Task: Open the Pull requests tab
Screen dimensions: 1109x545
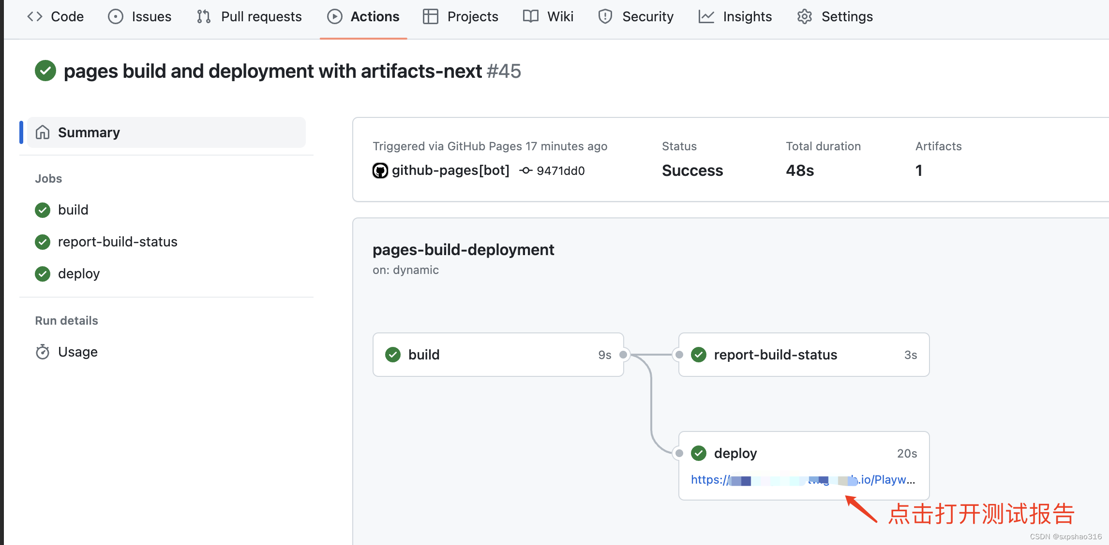Action: [250, 16]
